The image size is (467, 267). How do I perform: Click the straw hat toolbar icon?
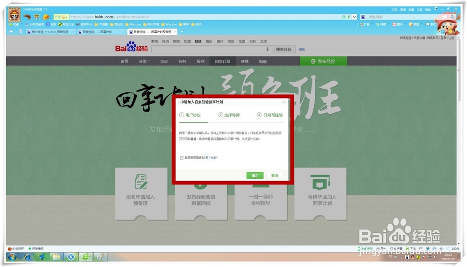click(46, 17)
